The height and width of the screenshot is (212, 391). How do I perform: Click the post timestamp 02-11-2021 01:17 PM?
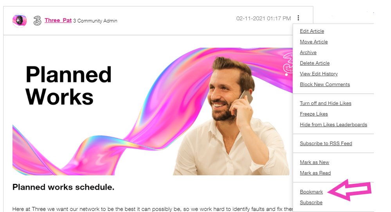pyautogui.click(x=263, y=18)
